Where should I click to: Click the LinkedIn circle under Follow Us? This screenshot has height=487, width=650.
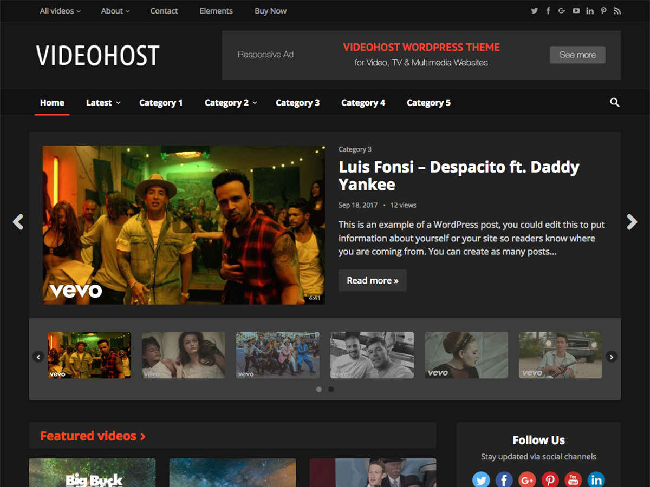tap(596, 479)
